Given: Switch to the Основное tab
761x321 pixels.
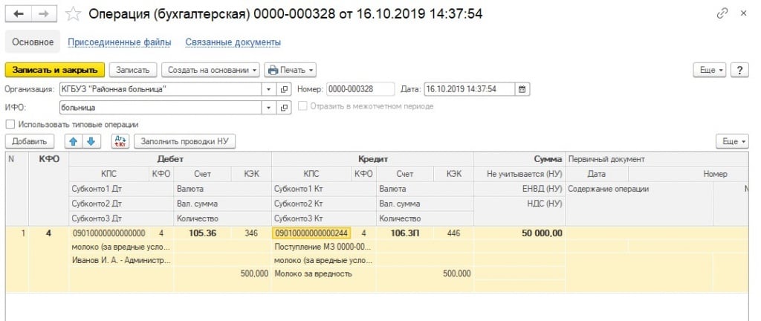Looking at the screenshot, I should point(33,42).
